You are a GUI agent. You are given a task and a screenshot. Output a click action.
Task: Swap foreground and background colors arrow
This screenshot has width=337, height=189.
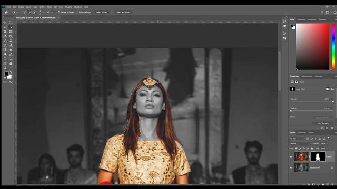tap(11, 72)
